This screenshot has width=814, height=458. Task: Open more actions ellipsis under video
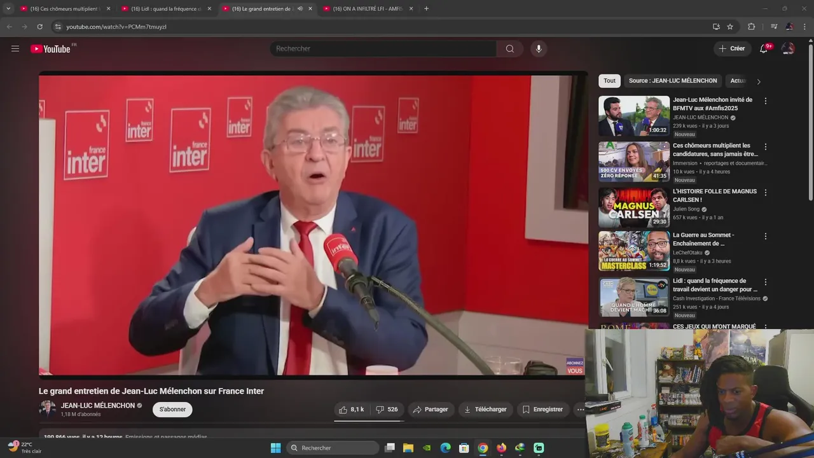coord(580,410)
